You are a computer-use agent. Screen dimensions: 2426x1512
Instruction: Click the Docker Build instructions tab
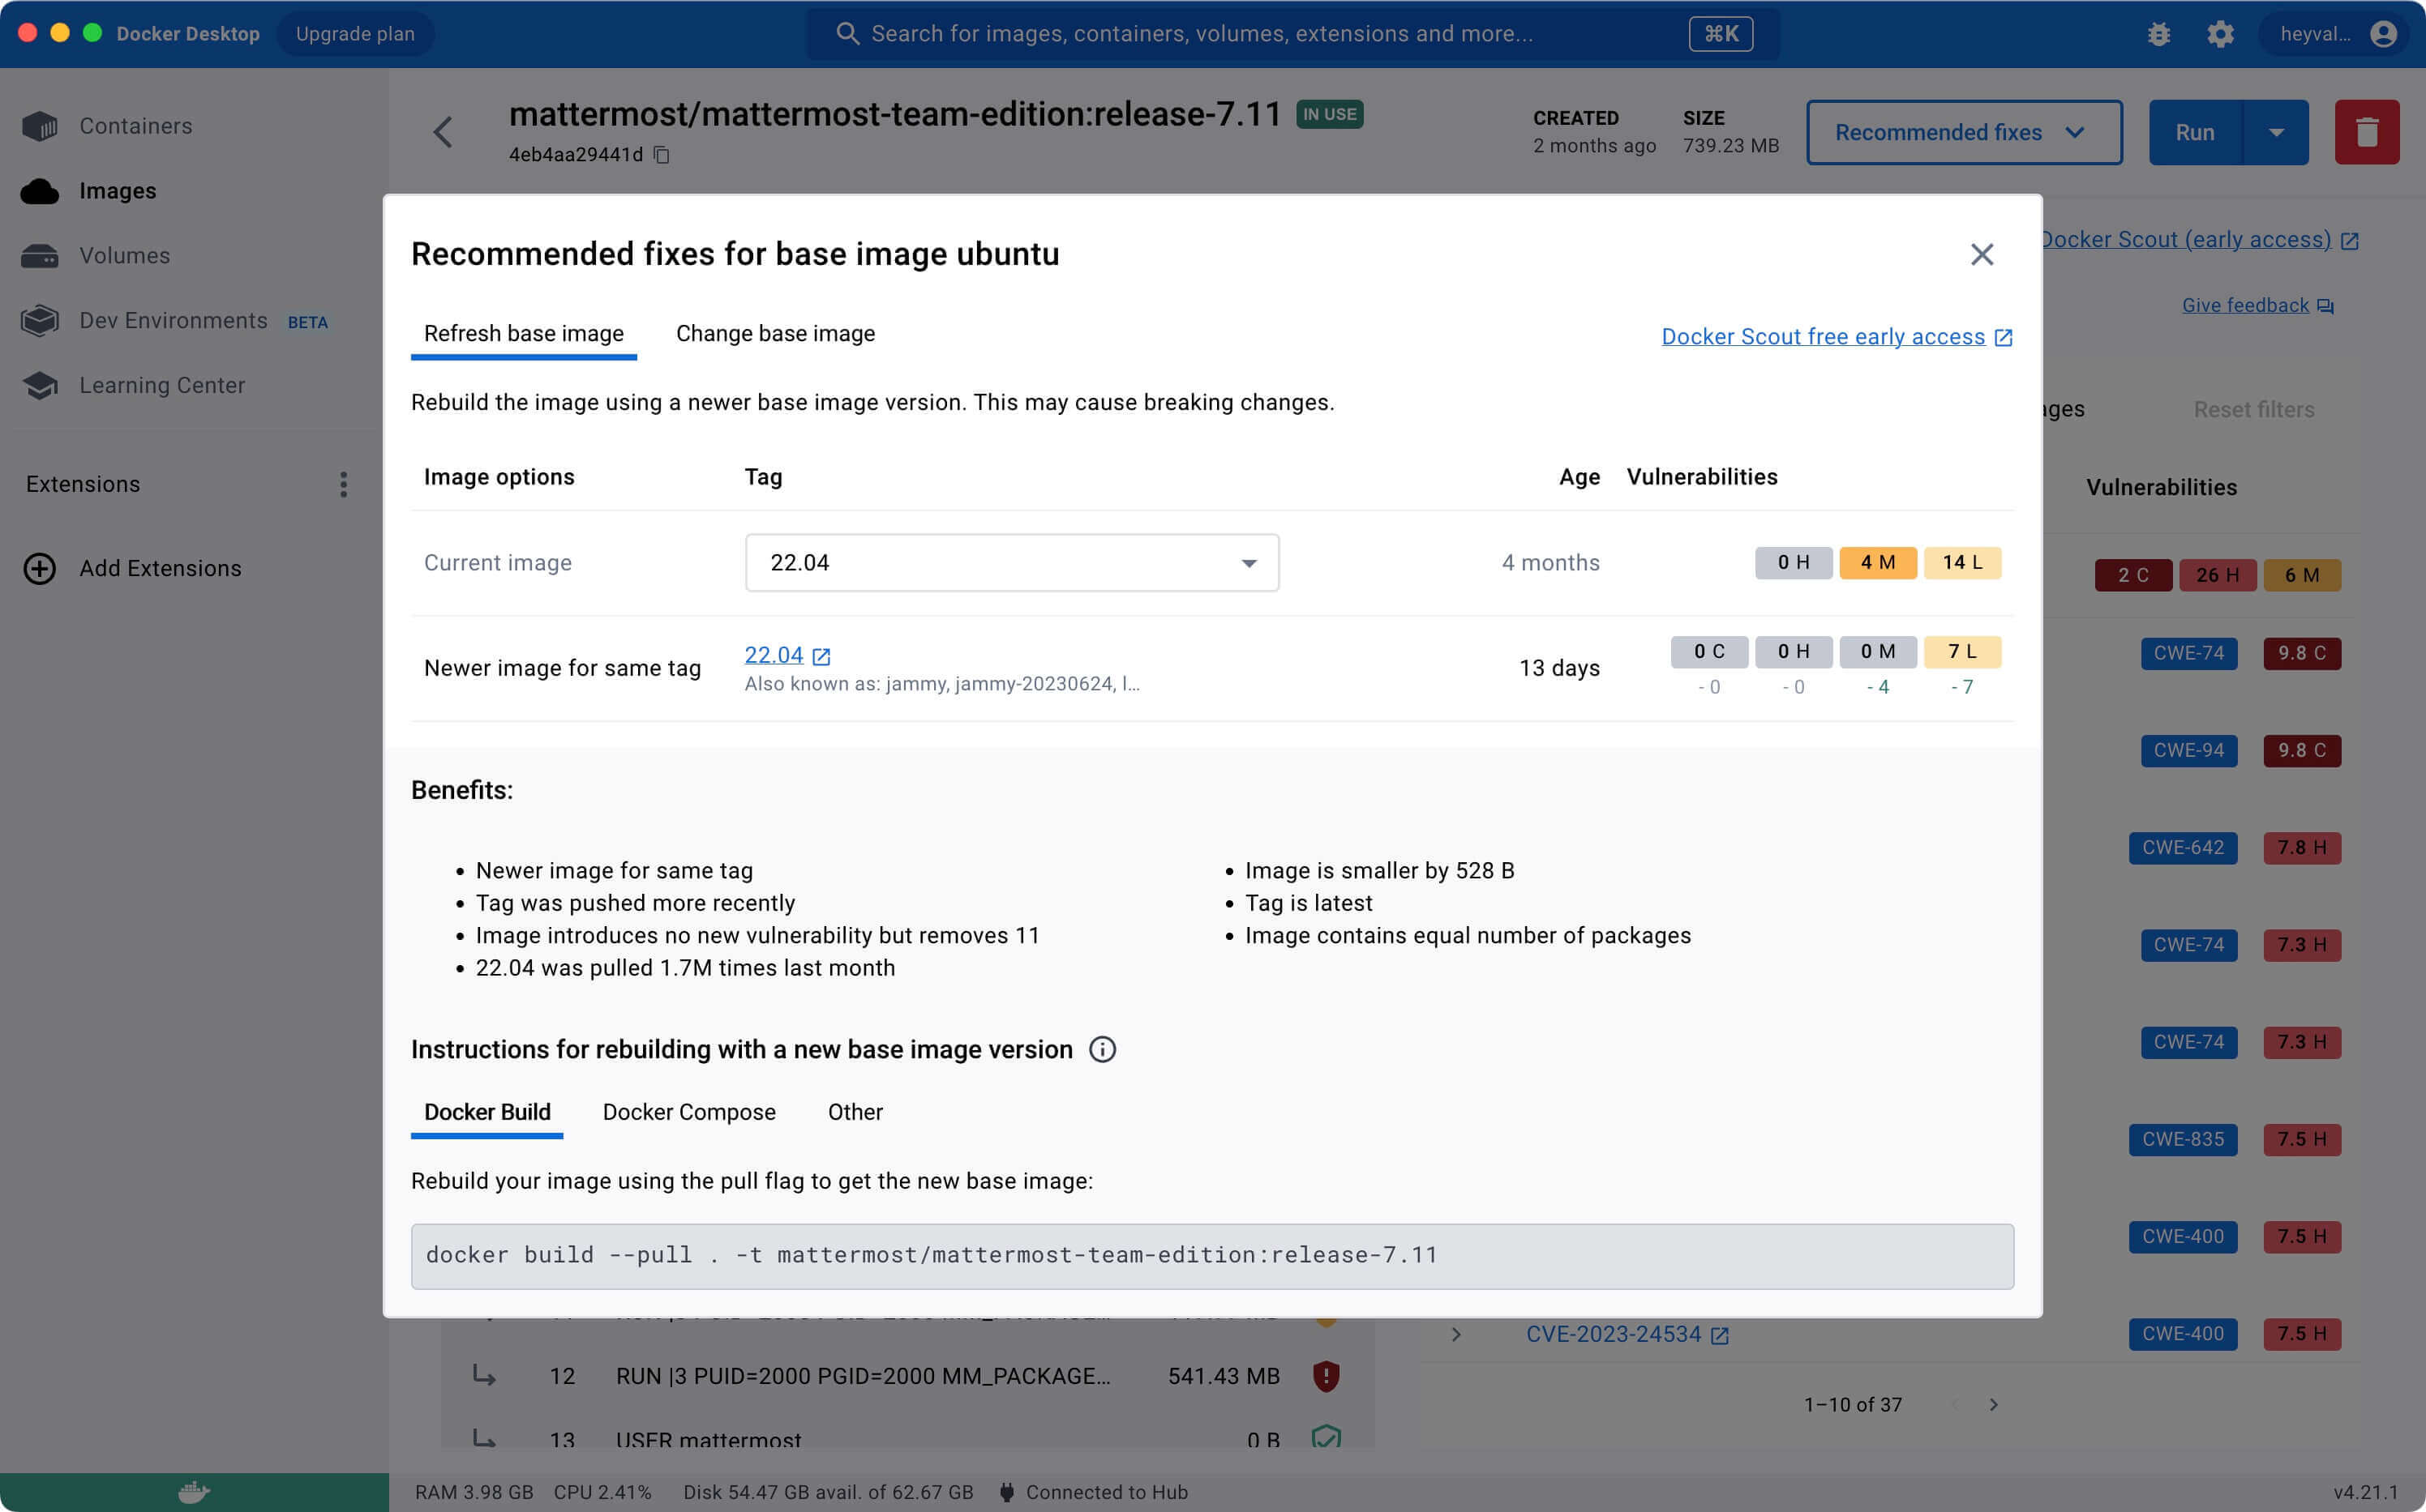pos(486,1112)
